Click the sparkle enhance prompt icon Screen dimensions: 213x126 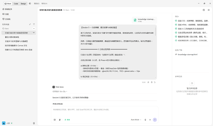click(150, 120)
